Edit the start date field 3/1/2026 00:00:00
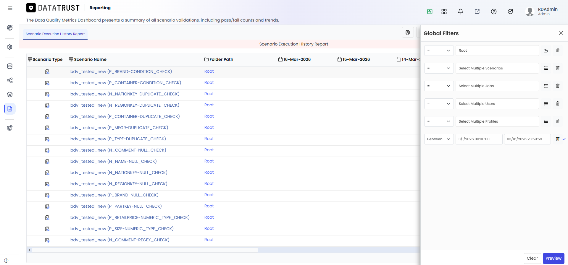The width and height of the screenshot is (568, 265). click(479, 139)
